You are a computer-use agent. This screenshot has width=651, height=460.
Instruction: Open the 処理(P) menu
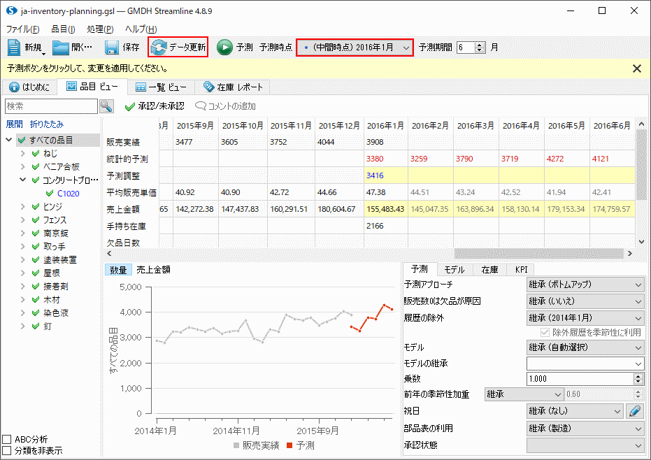click(x=100, y=29)
